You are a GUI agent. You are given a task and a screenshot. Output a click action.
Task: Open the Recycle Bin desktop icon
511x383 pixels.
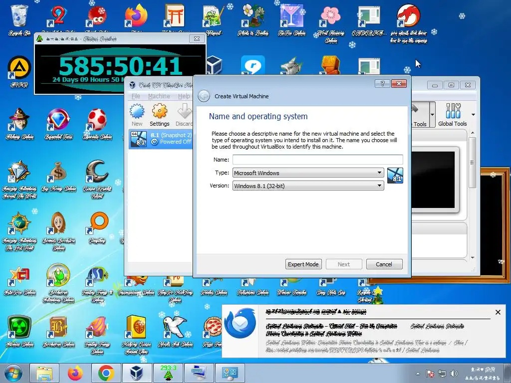click(x=19, y=20)
